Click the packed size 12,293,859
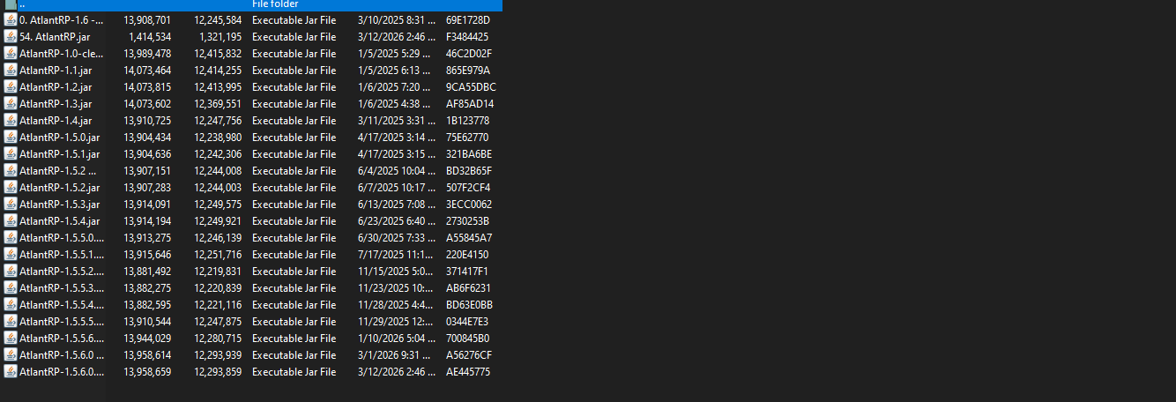The image size is (1176, 402). pyautogui.click(x=218, y=371)
